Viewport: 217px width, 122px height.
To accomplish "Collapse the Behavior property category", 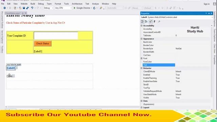I will (141, 68).
